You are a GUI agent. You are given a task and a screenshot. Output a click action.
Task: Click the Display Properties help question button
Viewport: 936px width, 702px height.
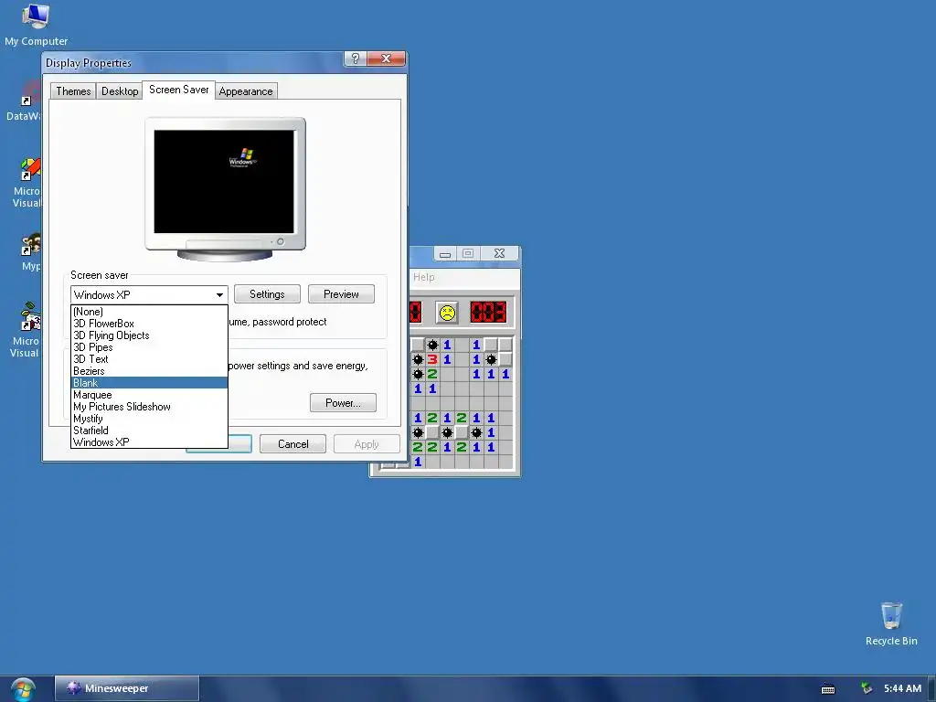coord(356,58)
